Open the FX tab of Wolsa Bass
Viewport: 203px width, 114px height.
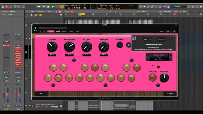coord(41,94)
